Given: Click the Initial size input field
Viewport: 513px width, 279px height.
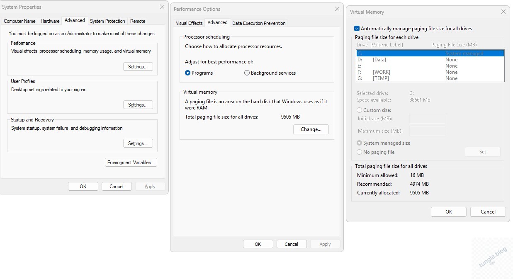Looking at the screenshot, I should tap(428, 119).
